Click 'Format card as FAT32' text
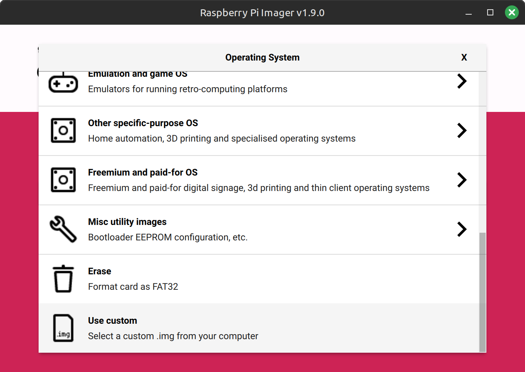Viewport: 525px width, 372px height. pos(133,287)
